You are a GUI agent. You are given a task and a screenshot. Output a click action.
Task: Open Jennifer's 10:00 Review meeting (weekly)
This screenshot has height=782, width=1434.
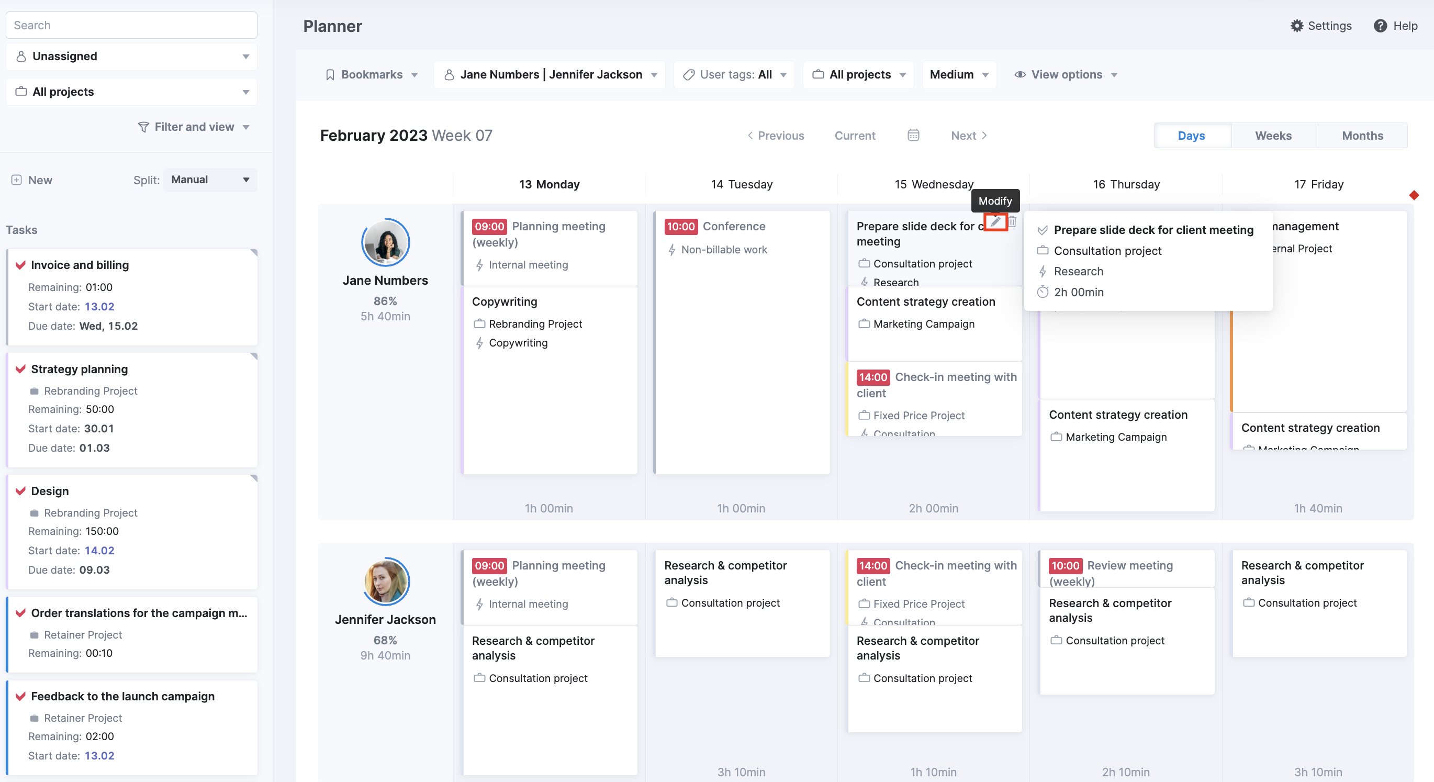1126,569
